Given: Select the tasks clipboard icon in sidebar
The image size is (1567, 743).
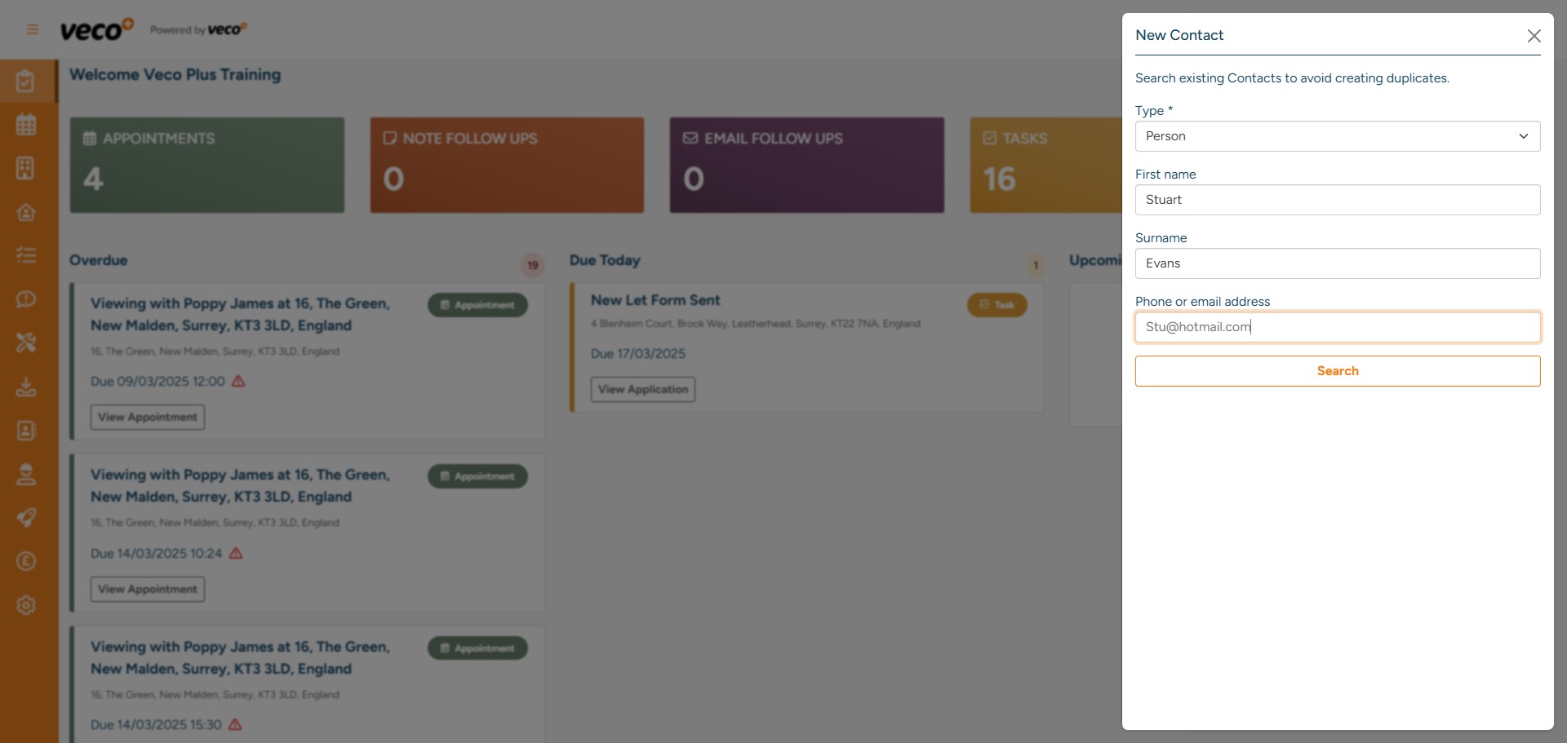Looking at the screenshot, I should coord(27,81).
